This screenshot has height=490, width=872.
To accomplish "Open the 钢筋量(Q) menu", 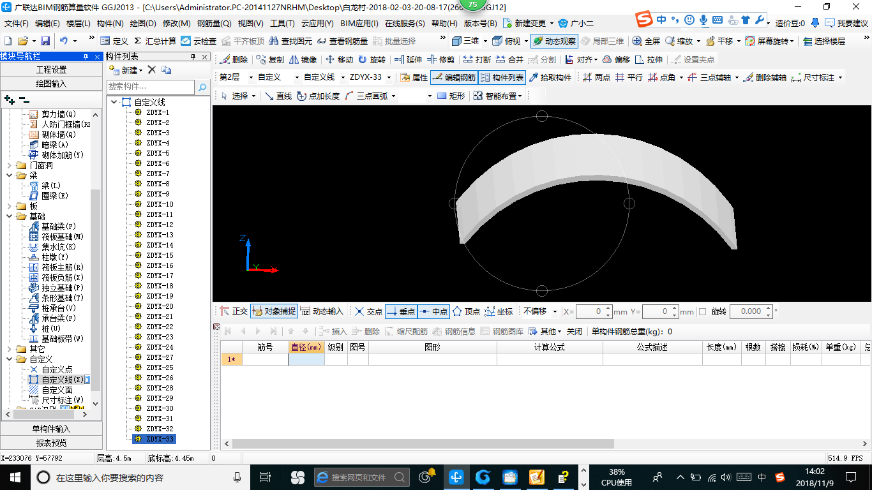I will point(214,23).
